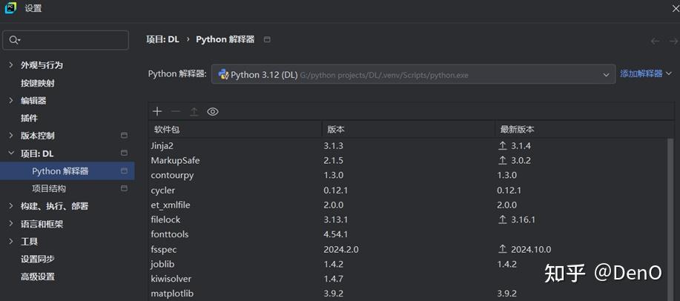Click the 软件包 column header
The image size is (680, 301).
pyautogui.click(x=234, y=129)
